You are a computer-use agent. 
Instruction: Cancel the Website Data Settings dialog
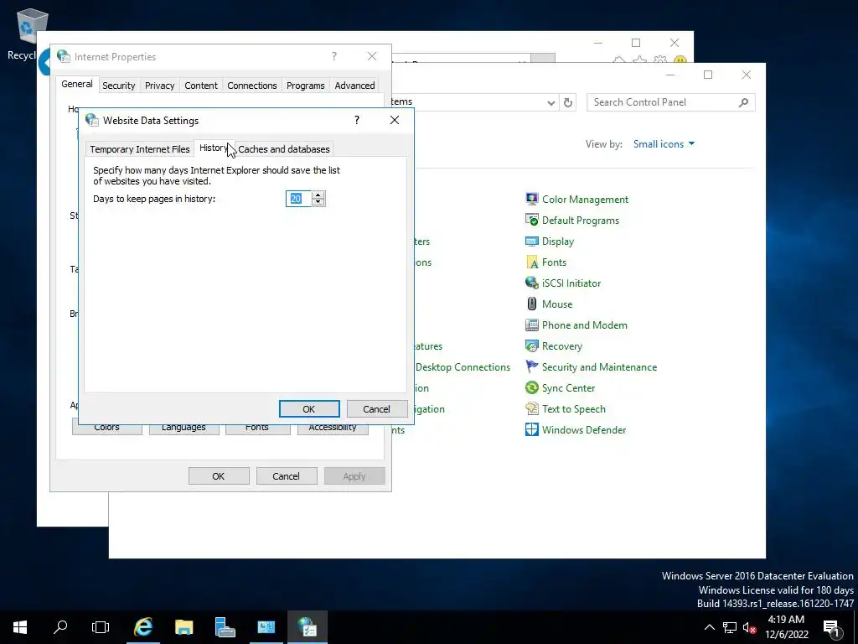coord(376,409)
